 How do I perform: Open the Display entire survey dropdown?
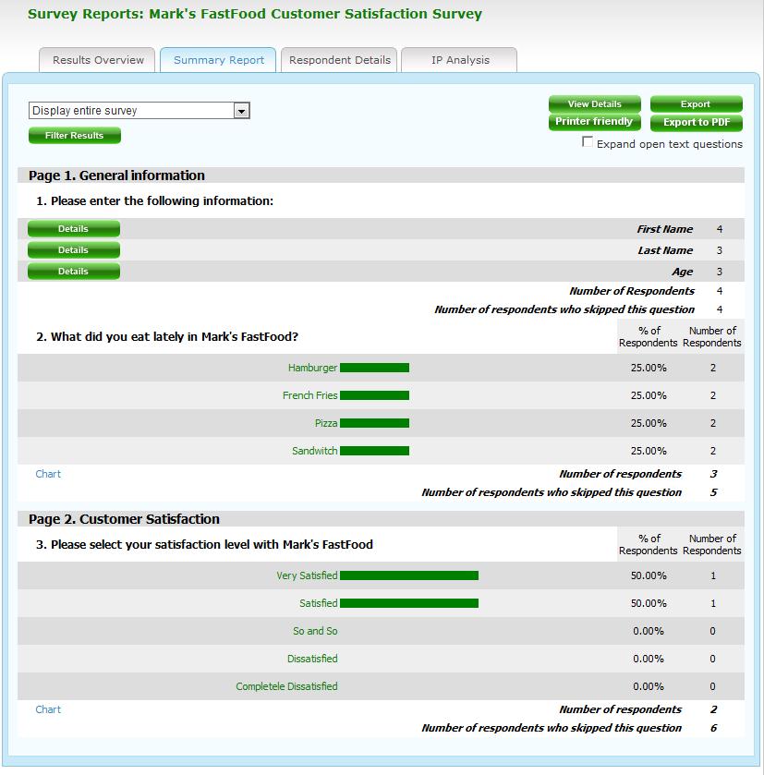click(x=139, y=111)
